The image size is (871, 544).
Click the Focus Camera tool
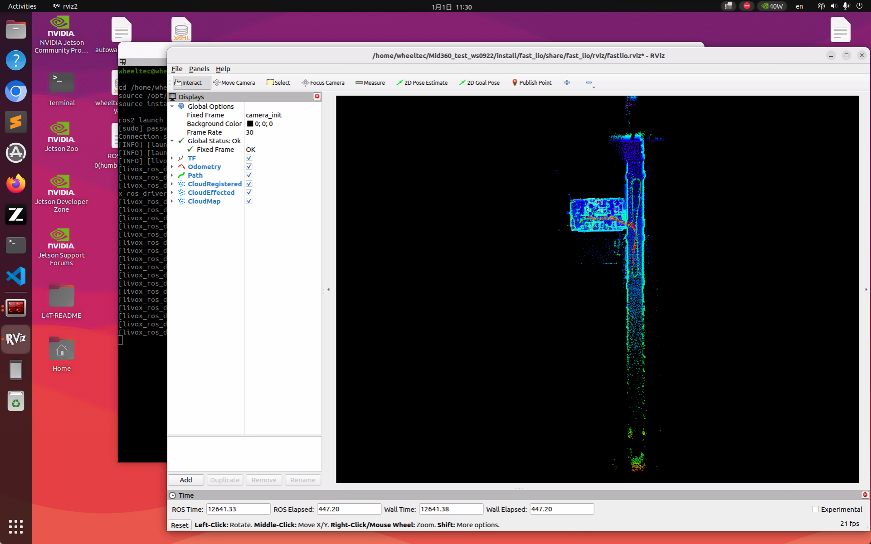[x=323, y=83]
